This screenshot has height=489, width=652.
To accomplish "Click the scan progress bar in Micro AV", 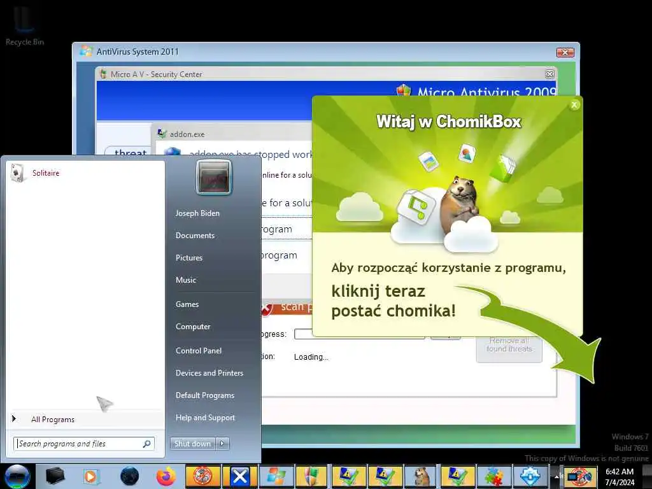I will click(359, 334).
